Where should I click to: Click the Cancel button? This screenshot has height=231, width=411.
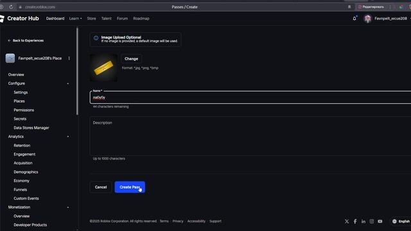[x=101, y=187]
